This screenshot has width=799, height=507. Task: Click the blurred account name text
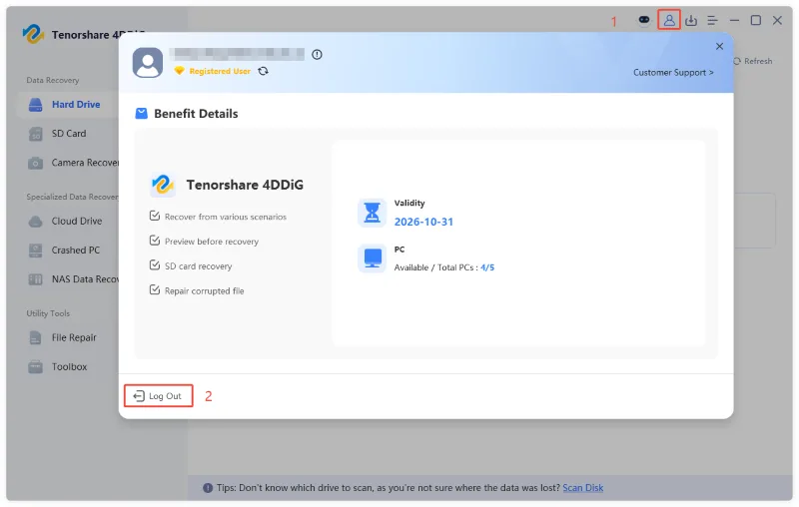pyautogui.click(x=237, y=54)
